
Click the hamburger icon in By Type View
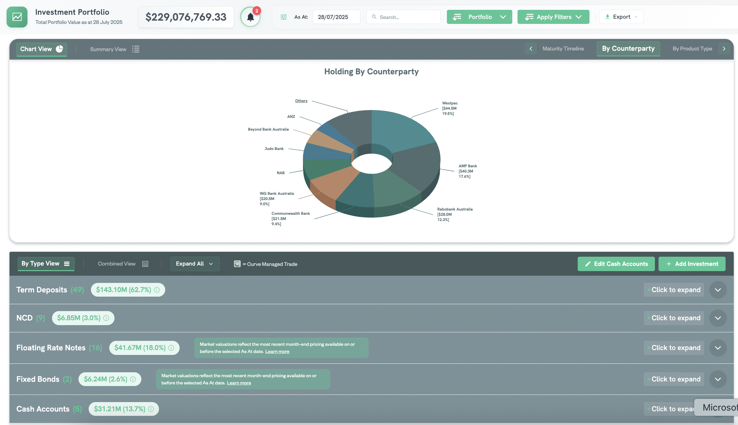click(x=67, y=264)
